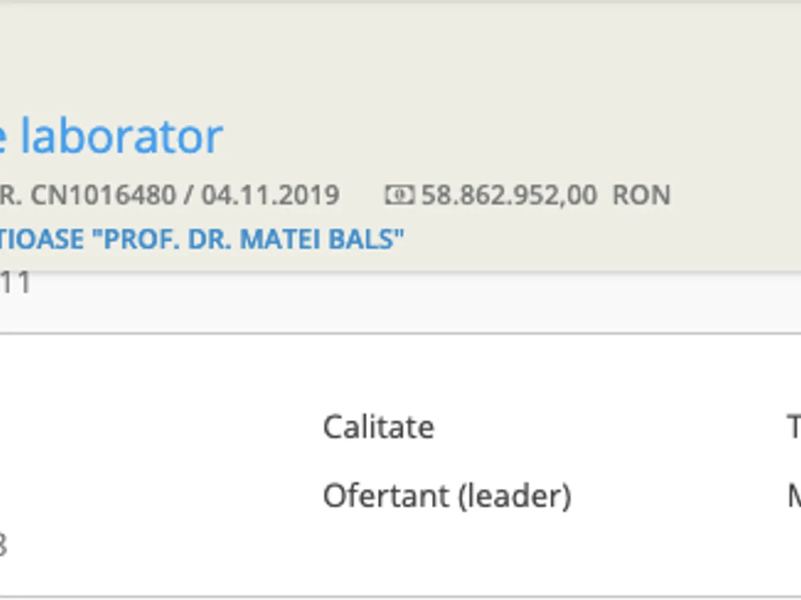This screenshot has height=600, width=801.
Task: Click the RON currency label
Action: 641,195
